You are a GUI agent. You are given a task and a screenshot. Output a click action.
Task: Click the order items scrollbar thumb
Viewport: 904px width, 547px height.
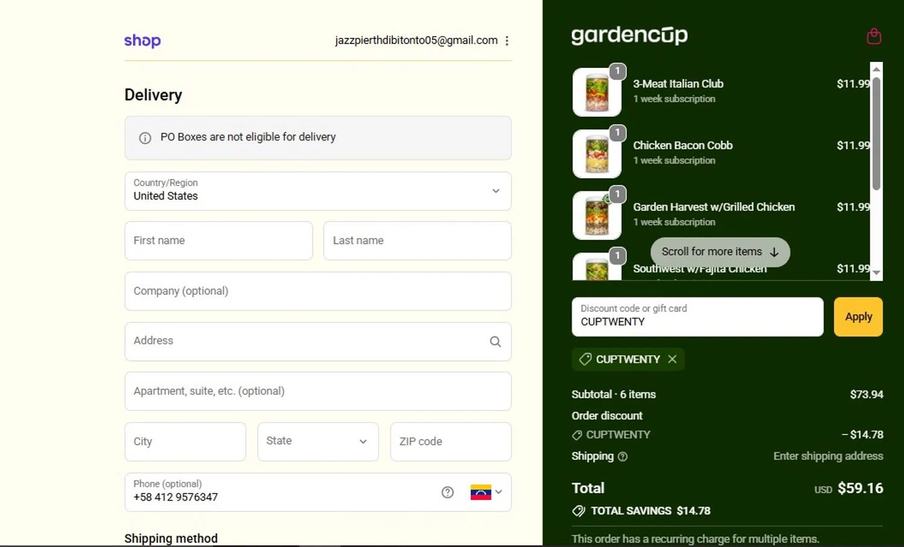[x=876, y=134]
